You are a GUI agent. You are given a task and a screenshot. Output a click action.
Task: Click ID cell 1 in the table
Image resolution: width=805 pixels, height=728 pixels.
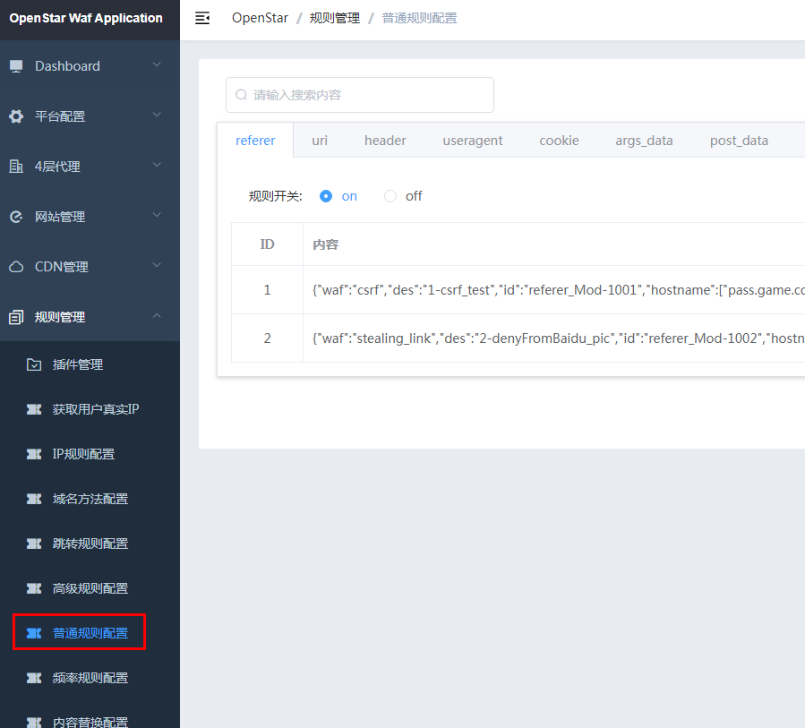(267, 290)
